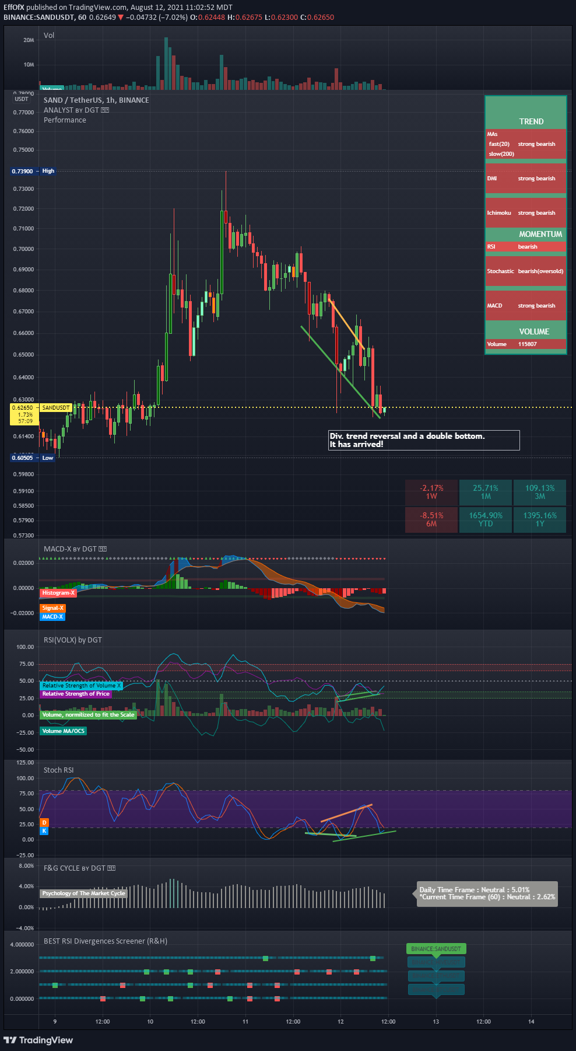Image resolution: width=576 pixels, height=1051 pixels.
Task: Click the Stoch RSI pane title
Action: click(x=59, y=770)
